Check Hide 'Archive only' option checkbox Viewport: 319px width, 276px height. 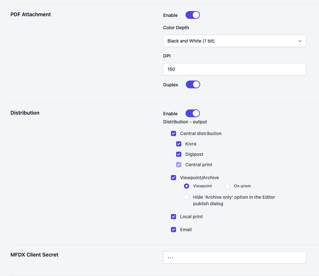[x=187, y=197]
